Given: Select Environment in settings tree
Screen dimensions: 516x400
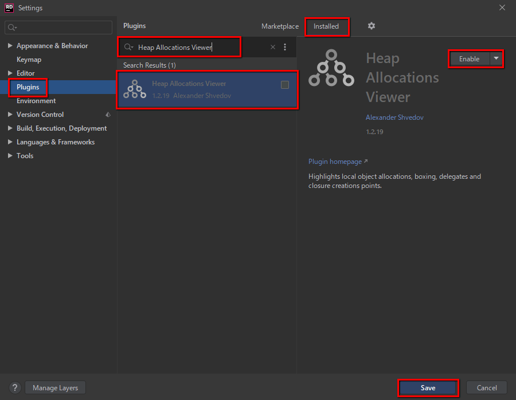Looking at the screenshot, I should (36, 101).
